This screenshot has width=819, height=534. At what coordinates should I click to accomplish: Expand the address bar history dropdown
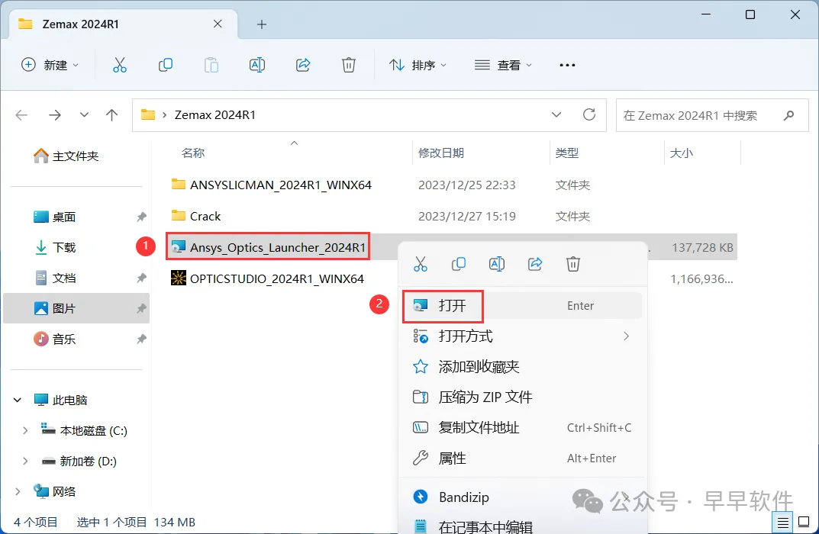[x=556, y=114]
